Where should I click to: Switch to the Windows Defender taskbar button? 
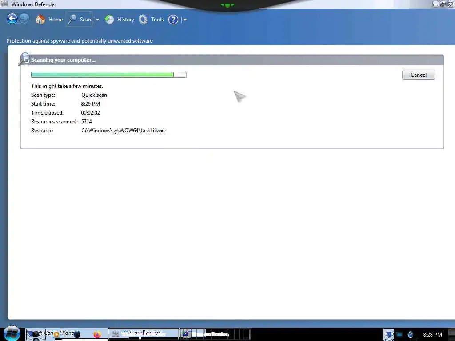pyautogui.click(x=144, y=334)
